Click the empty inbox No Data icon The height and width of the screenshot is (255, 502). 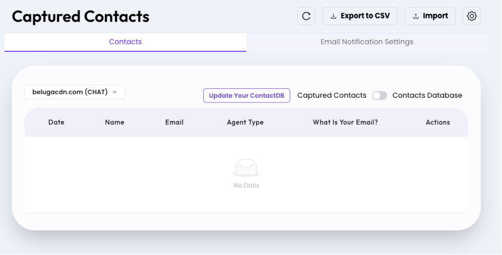click(246, 168)
